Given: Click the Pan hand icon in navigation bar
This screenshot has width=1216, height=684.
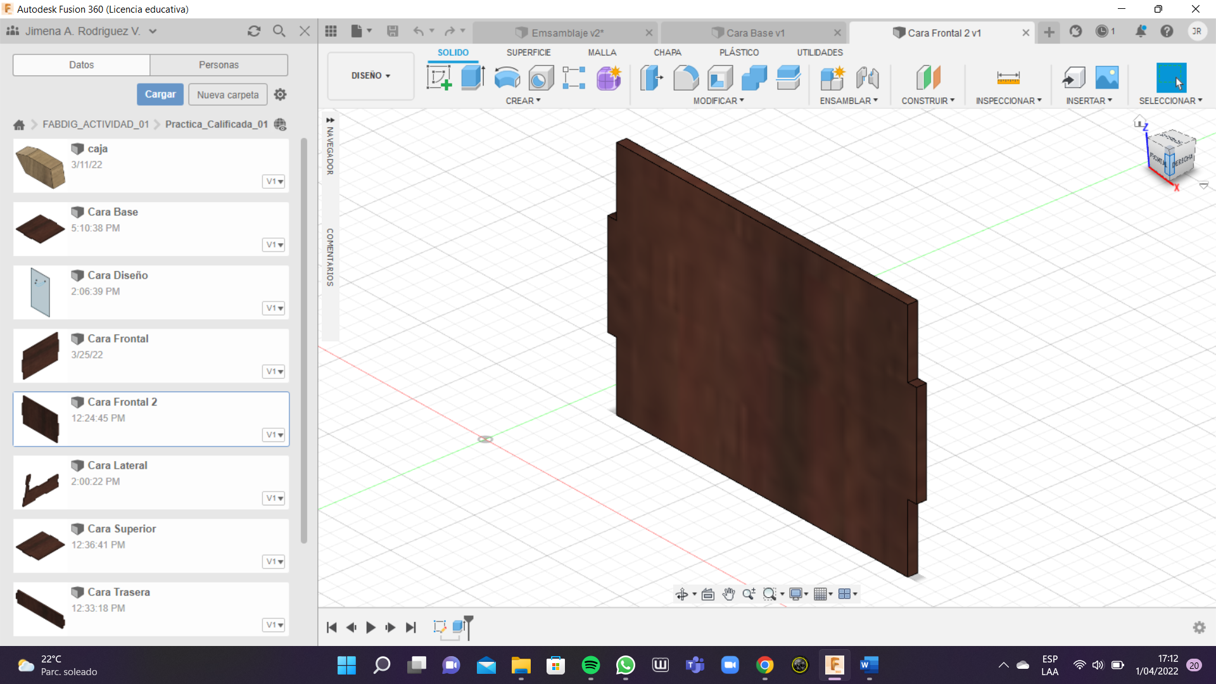Looking at the screenshot, I should pyautogui.click(x=729, y=594).
